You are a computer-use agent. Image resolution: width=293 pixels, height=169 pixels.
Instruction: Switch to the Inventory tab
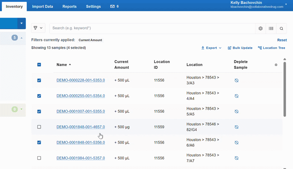coord(14,6)
